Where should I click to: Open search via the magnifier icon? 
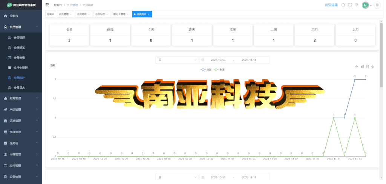click(343, 5)
